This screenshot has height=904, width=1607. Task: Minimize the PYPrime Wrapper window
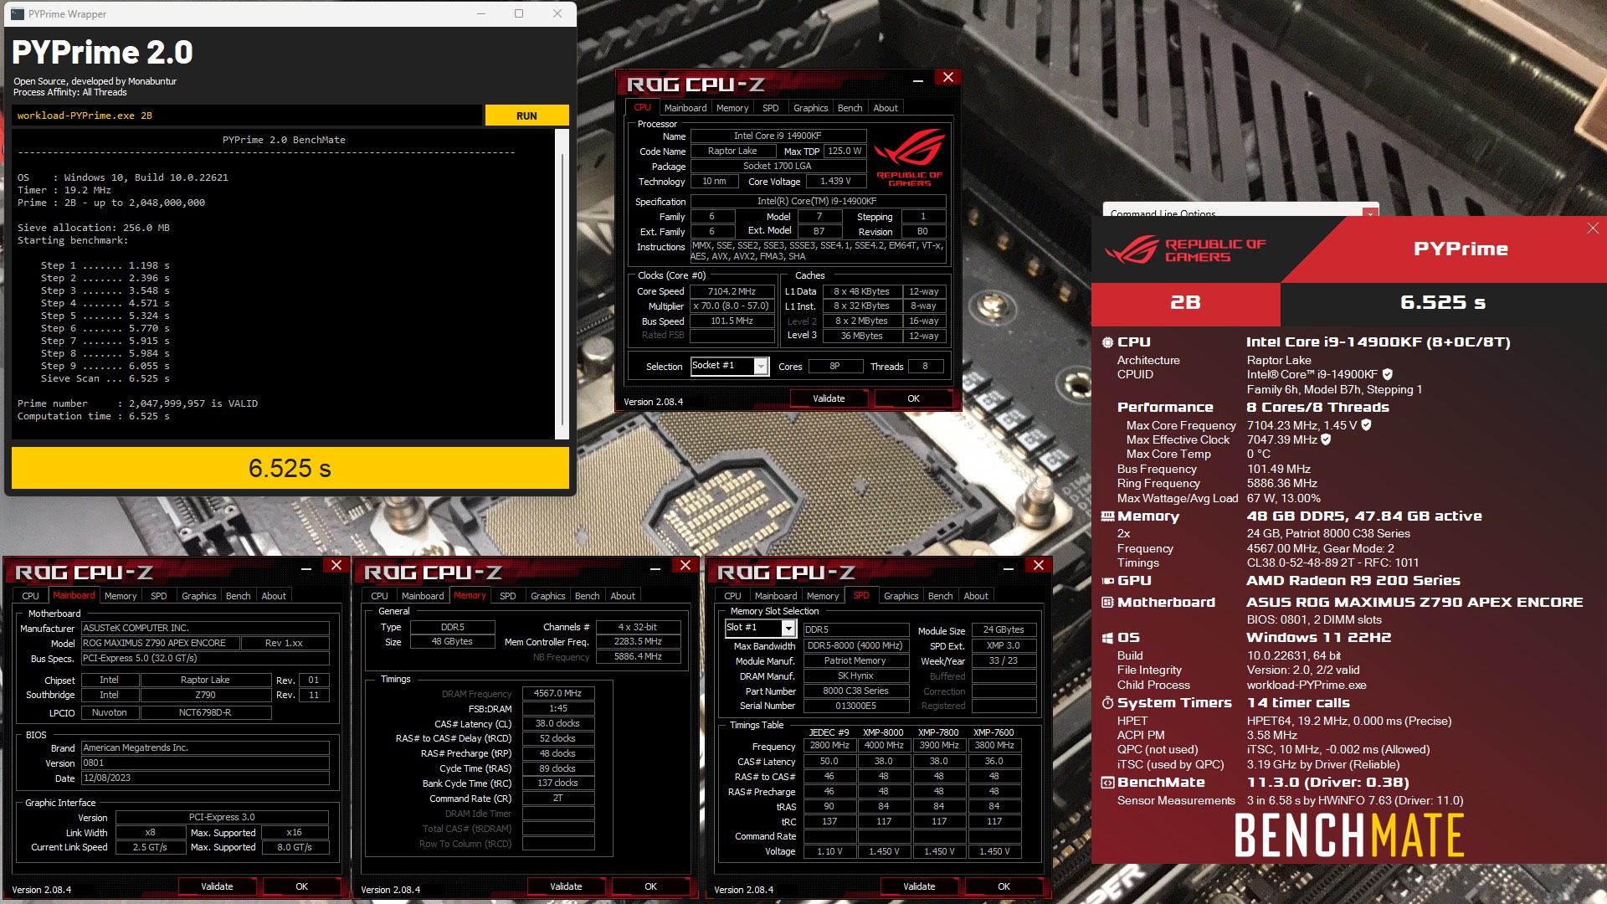point(481,13)
